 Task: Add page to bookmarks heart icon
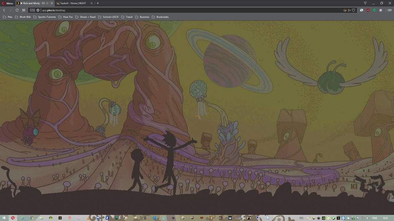point(353,10)
